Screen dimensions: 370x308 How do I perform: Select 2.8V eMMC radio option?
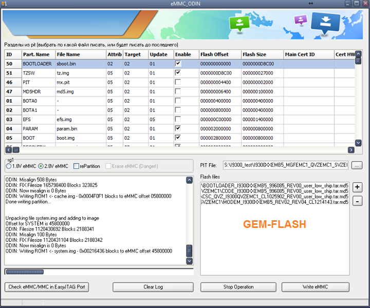(41, 166)
